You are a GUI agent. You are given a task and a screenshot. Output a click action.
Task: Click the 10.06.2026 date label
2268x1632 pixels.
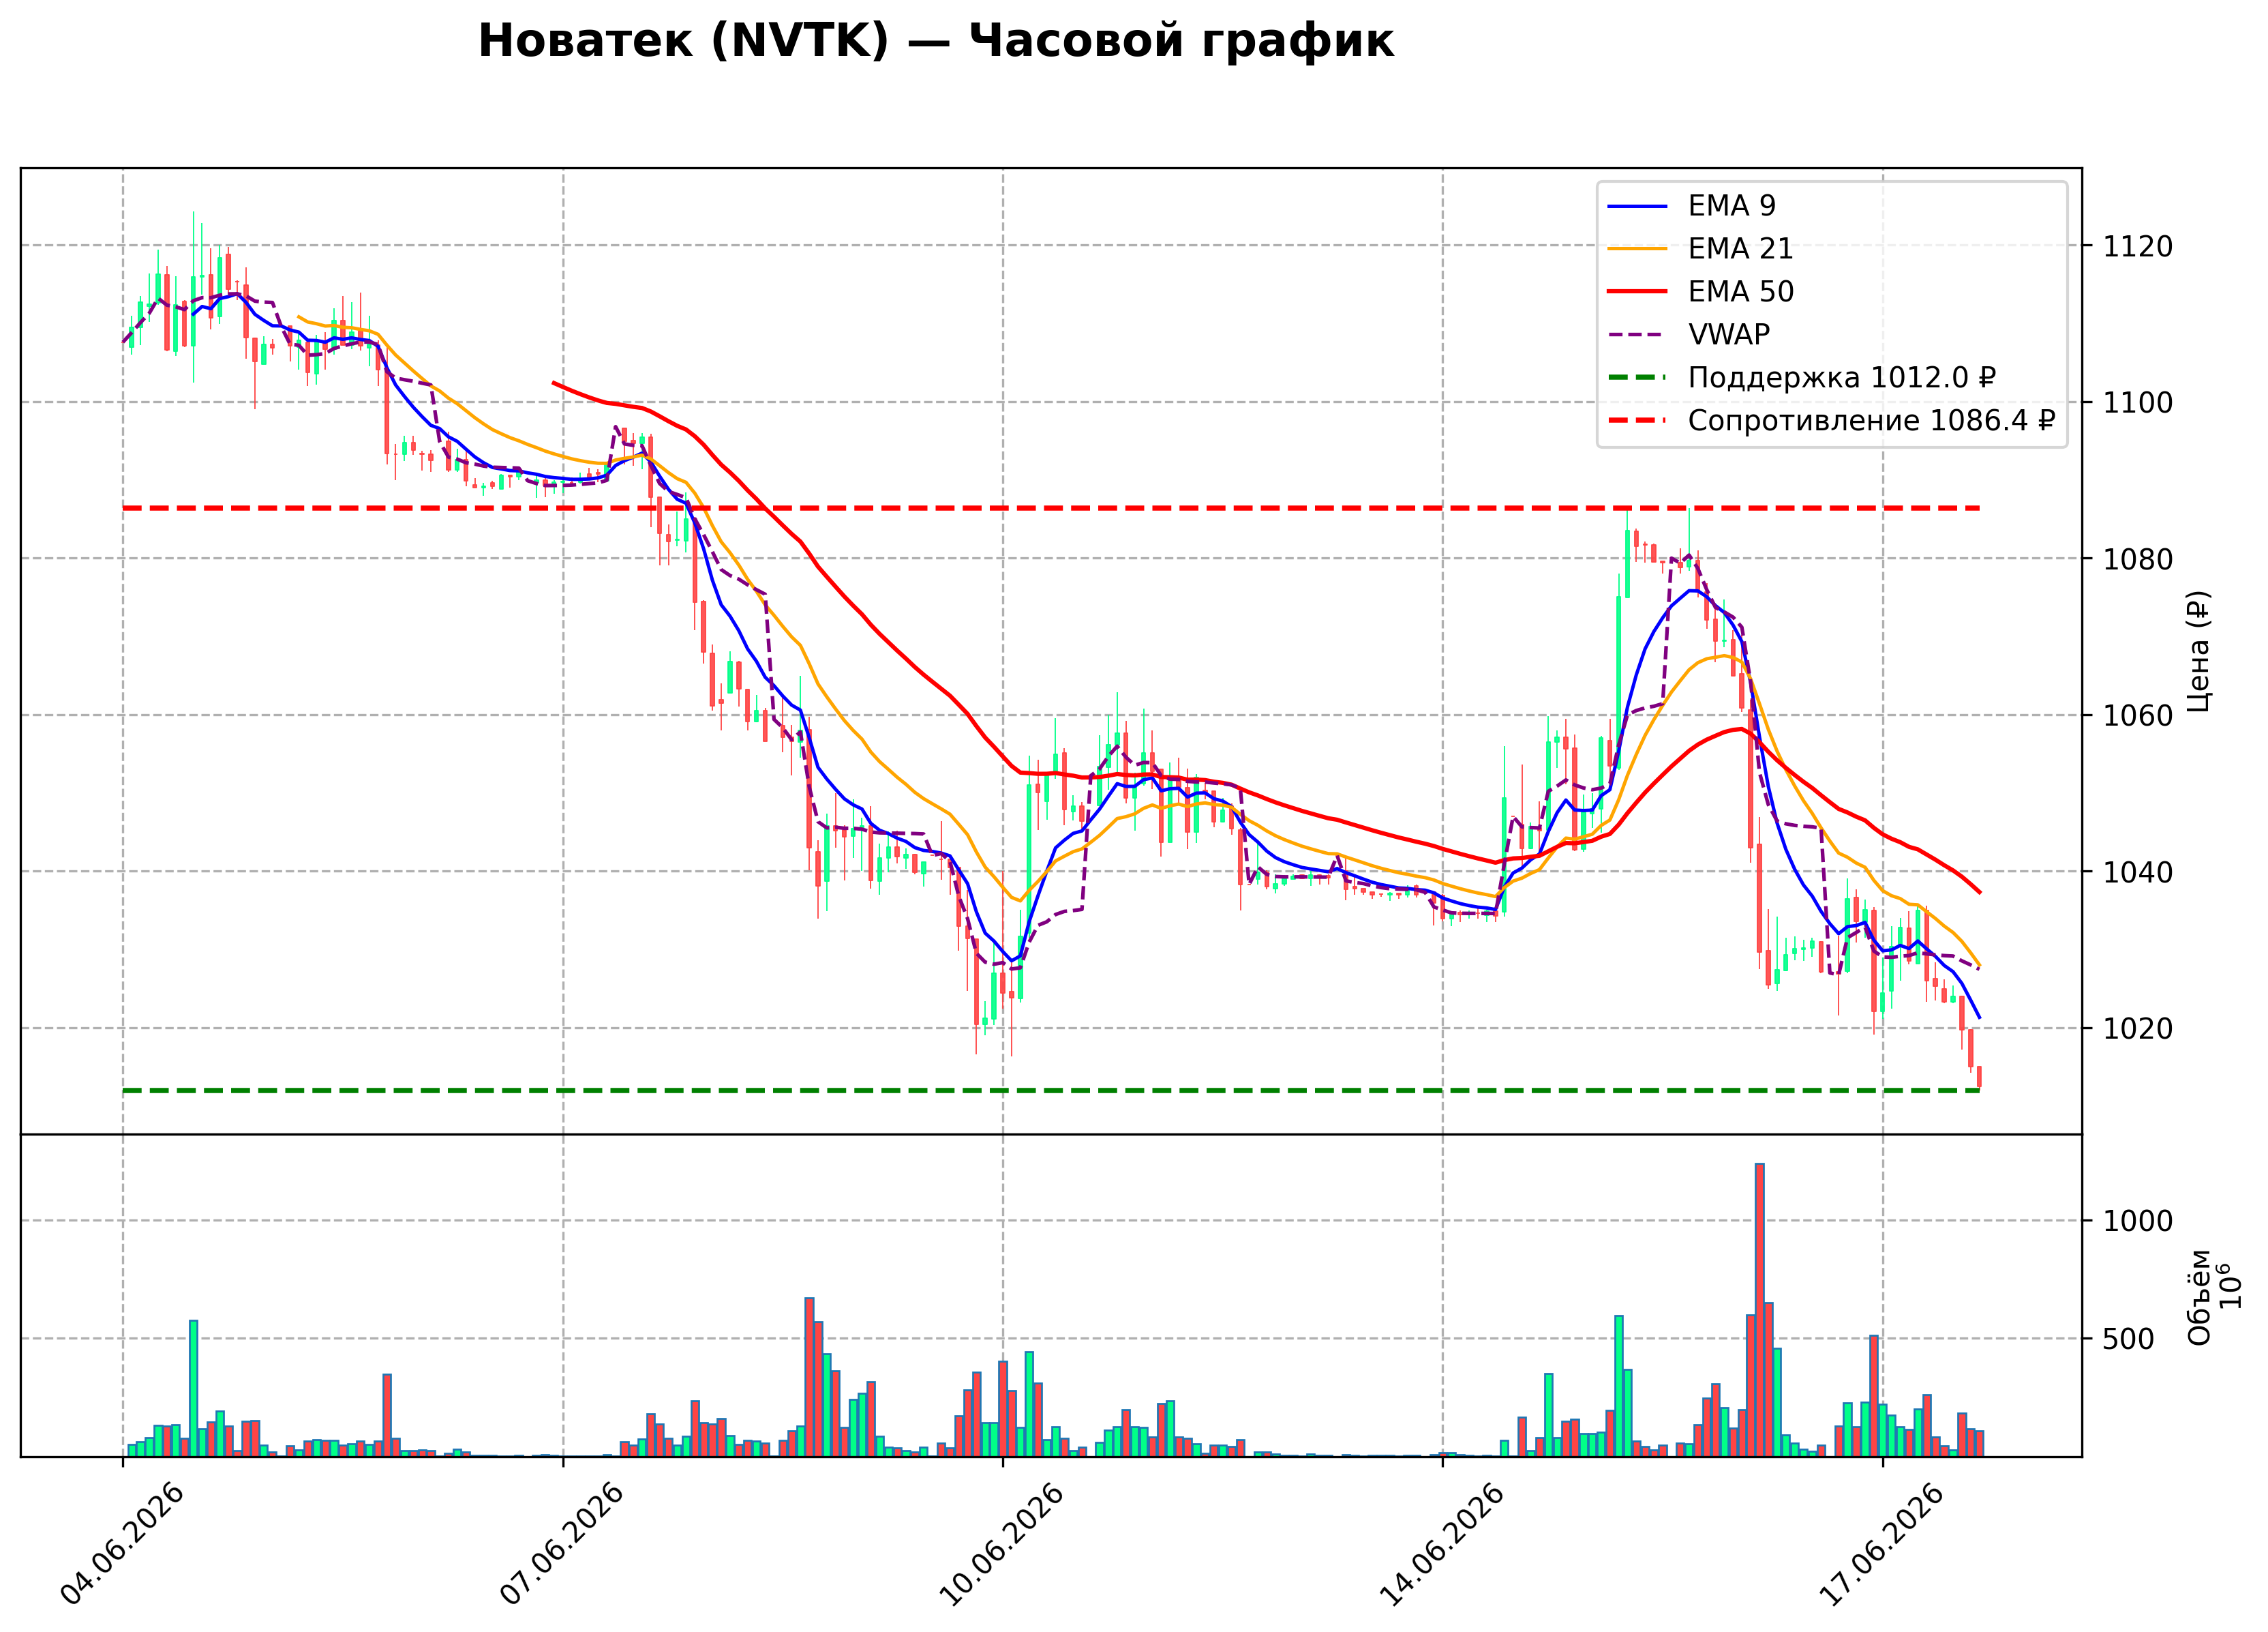pos(1003,1546)
